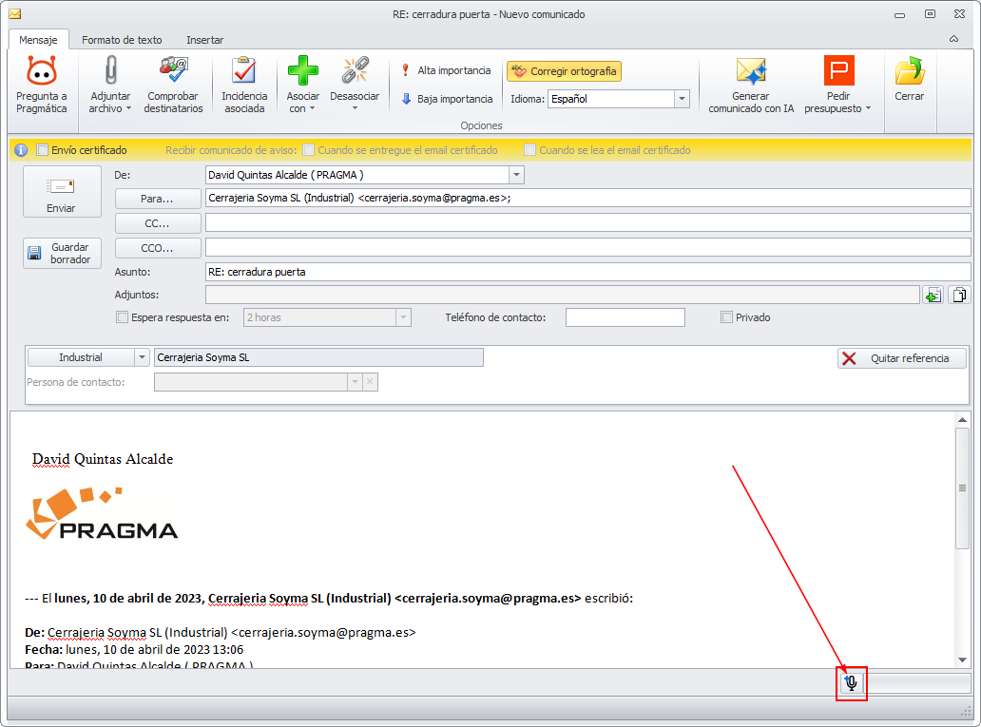Click the Asociar con green plus icon

[303, 70]
